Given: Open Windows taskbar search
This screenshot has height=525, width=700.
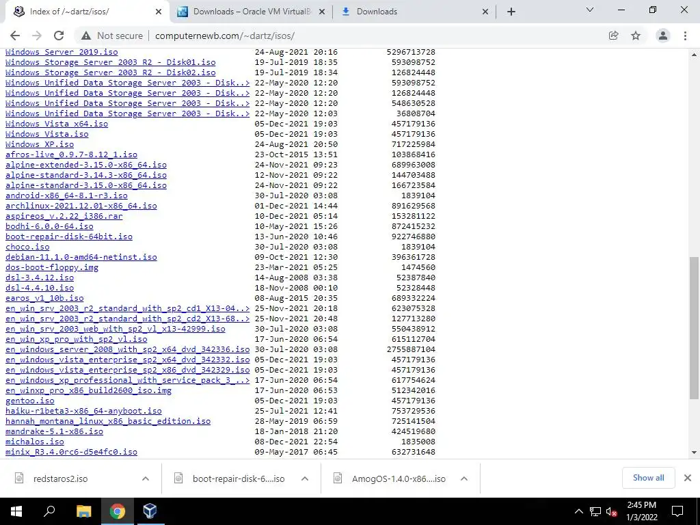Looking at the screenshot, I should (x=49, y=511).
